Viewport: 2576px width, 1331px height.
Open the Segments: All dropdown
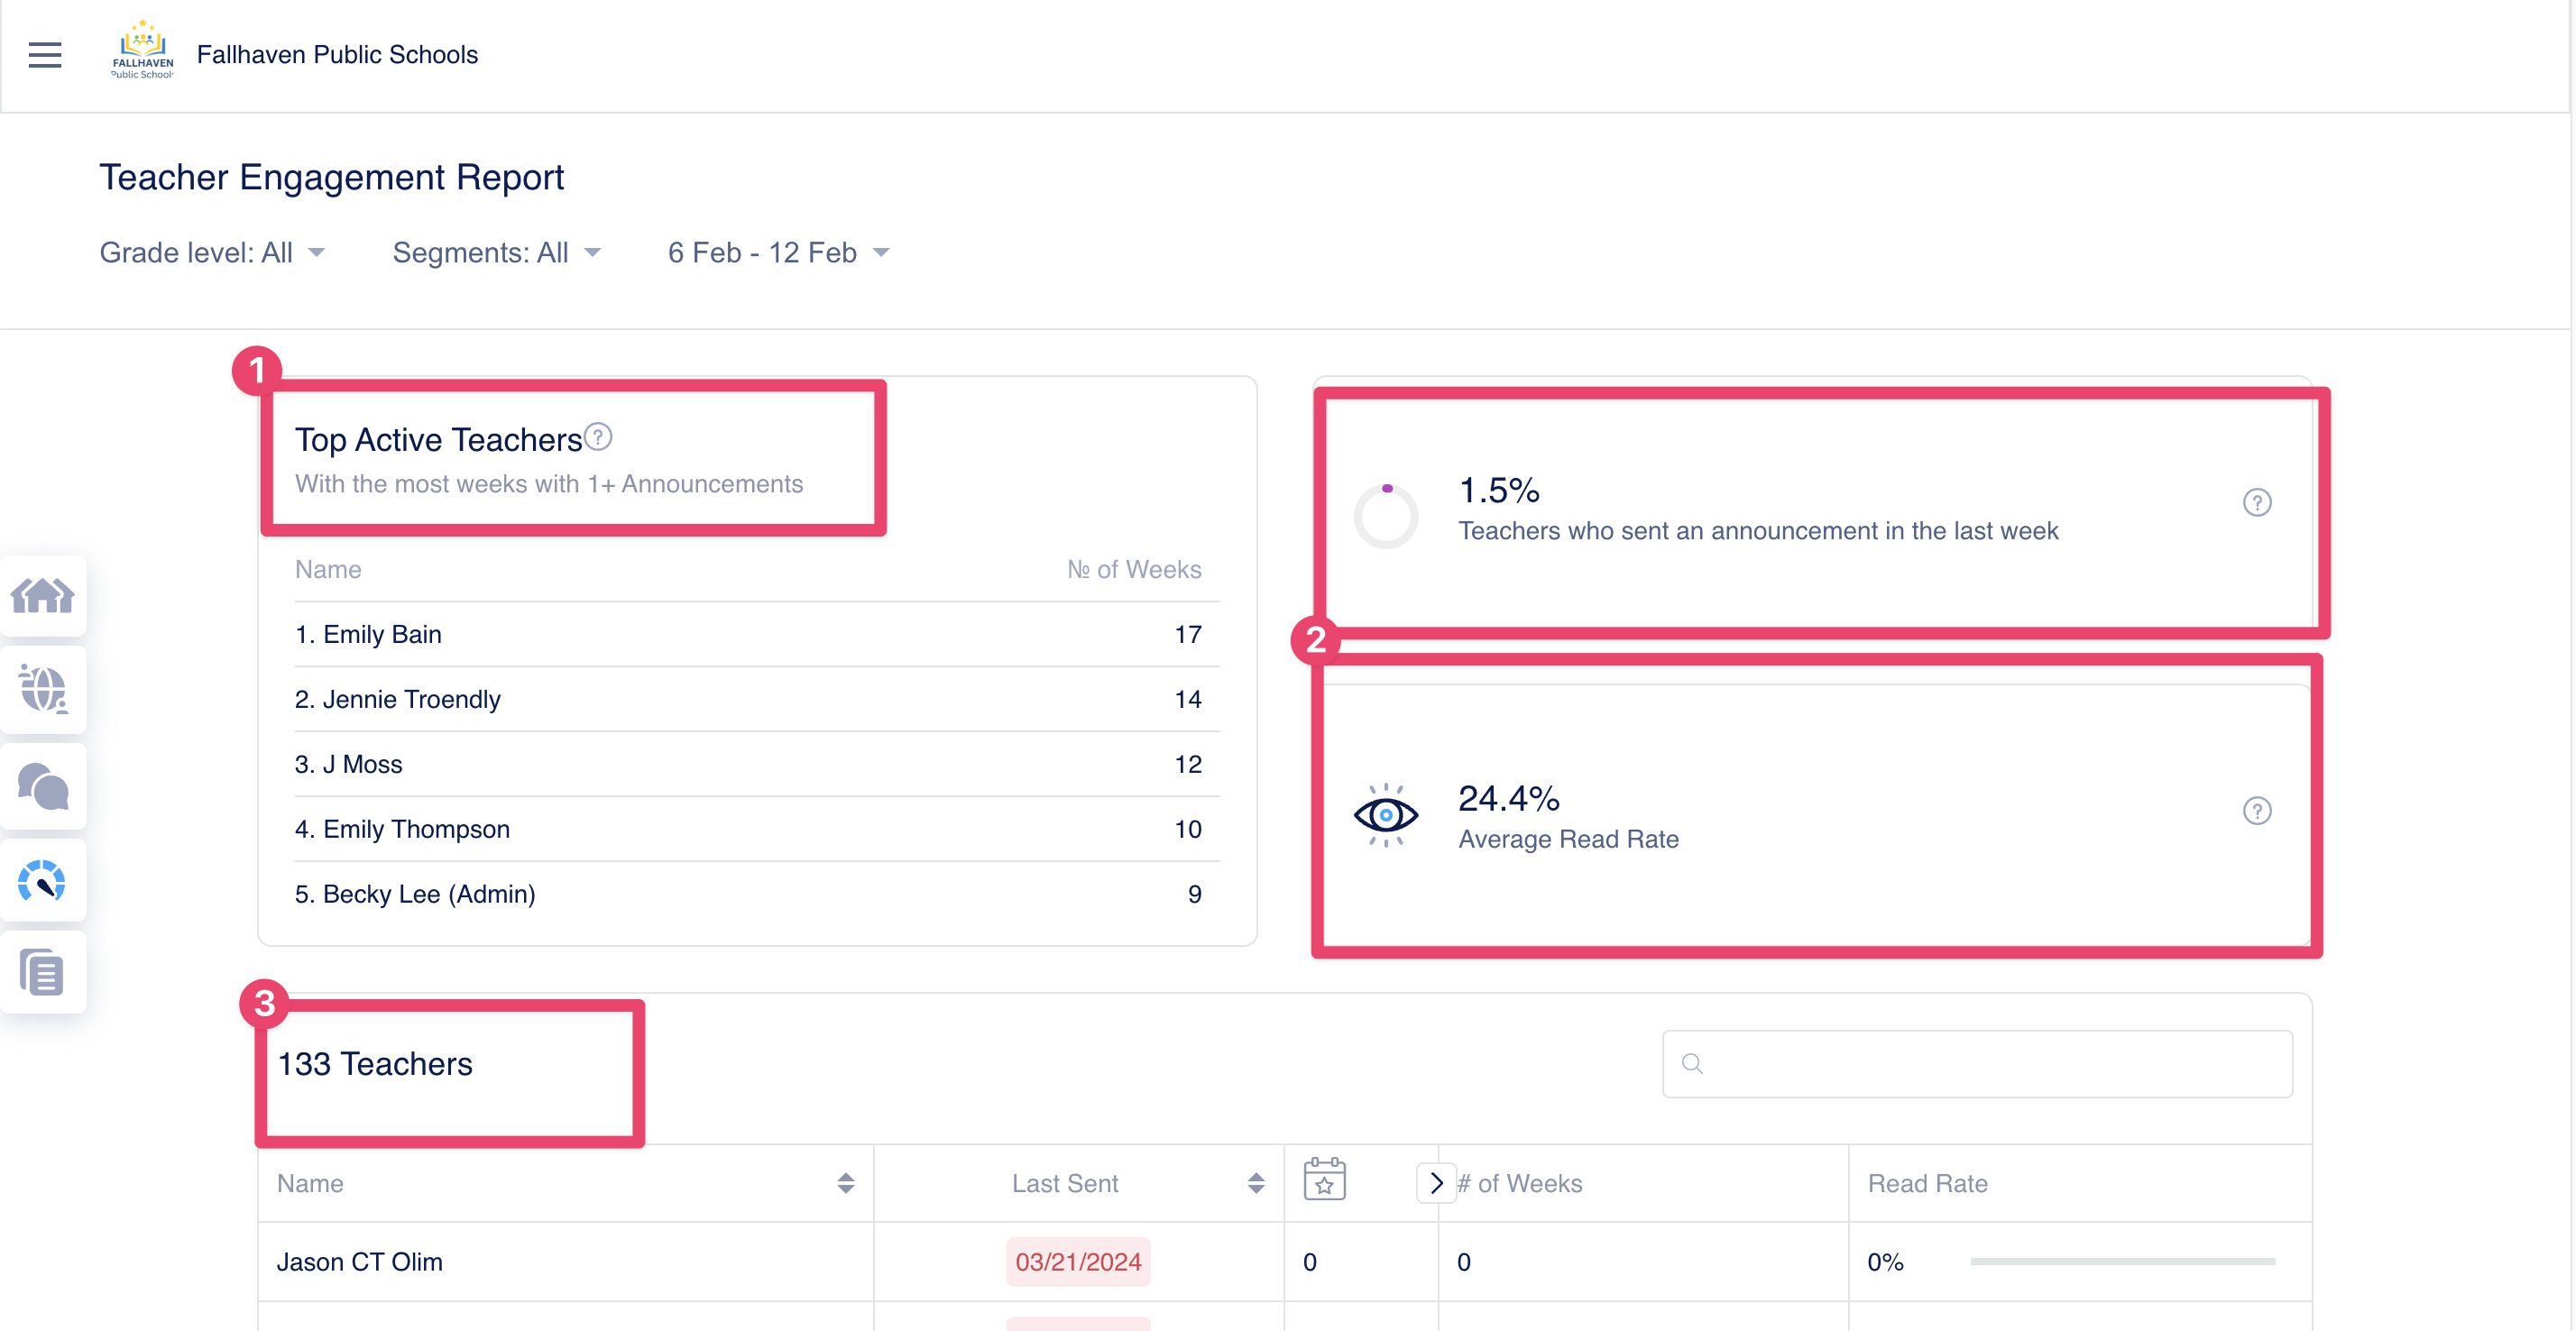coord(497,252)
